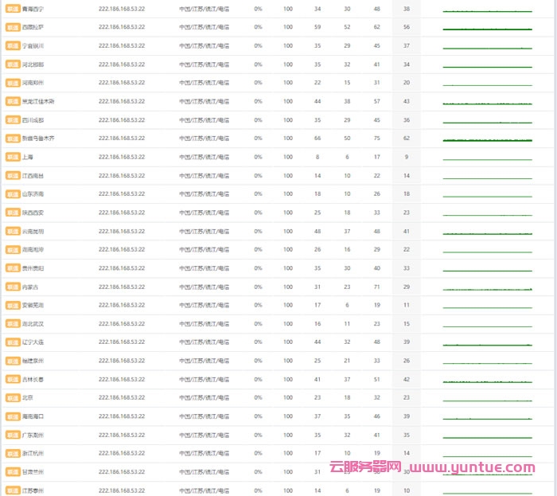This screenshot has height=496, width=557.
Task: Click the 联通 badge beside 青海西宁
Action: click(x=12, y=9)
